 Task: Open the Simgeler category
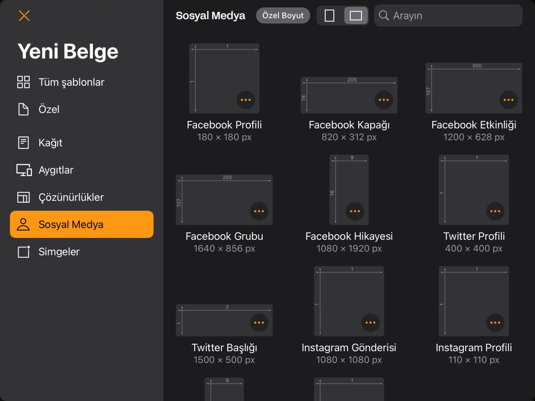[82, 252]
